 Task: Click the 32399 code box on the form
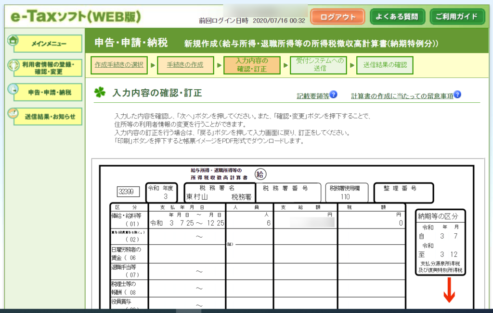tap(128, 192)
